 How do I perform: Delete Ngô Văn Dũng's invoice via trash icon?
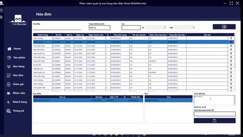[x=231, y=50]
